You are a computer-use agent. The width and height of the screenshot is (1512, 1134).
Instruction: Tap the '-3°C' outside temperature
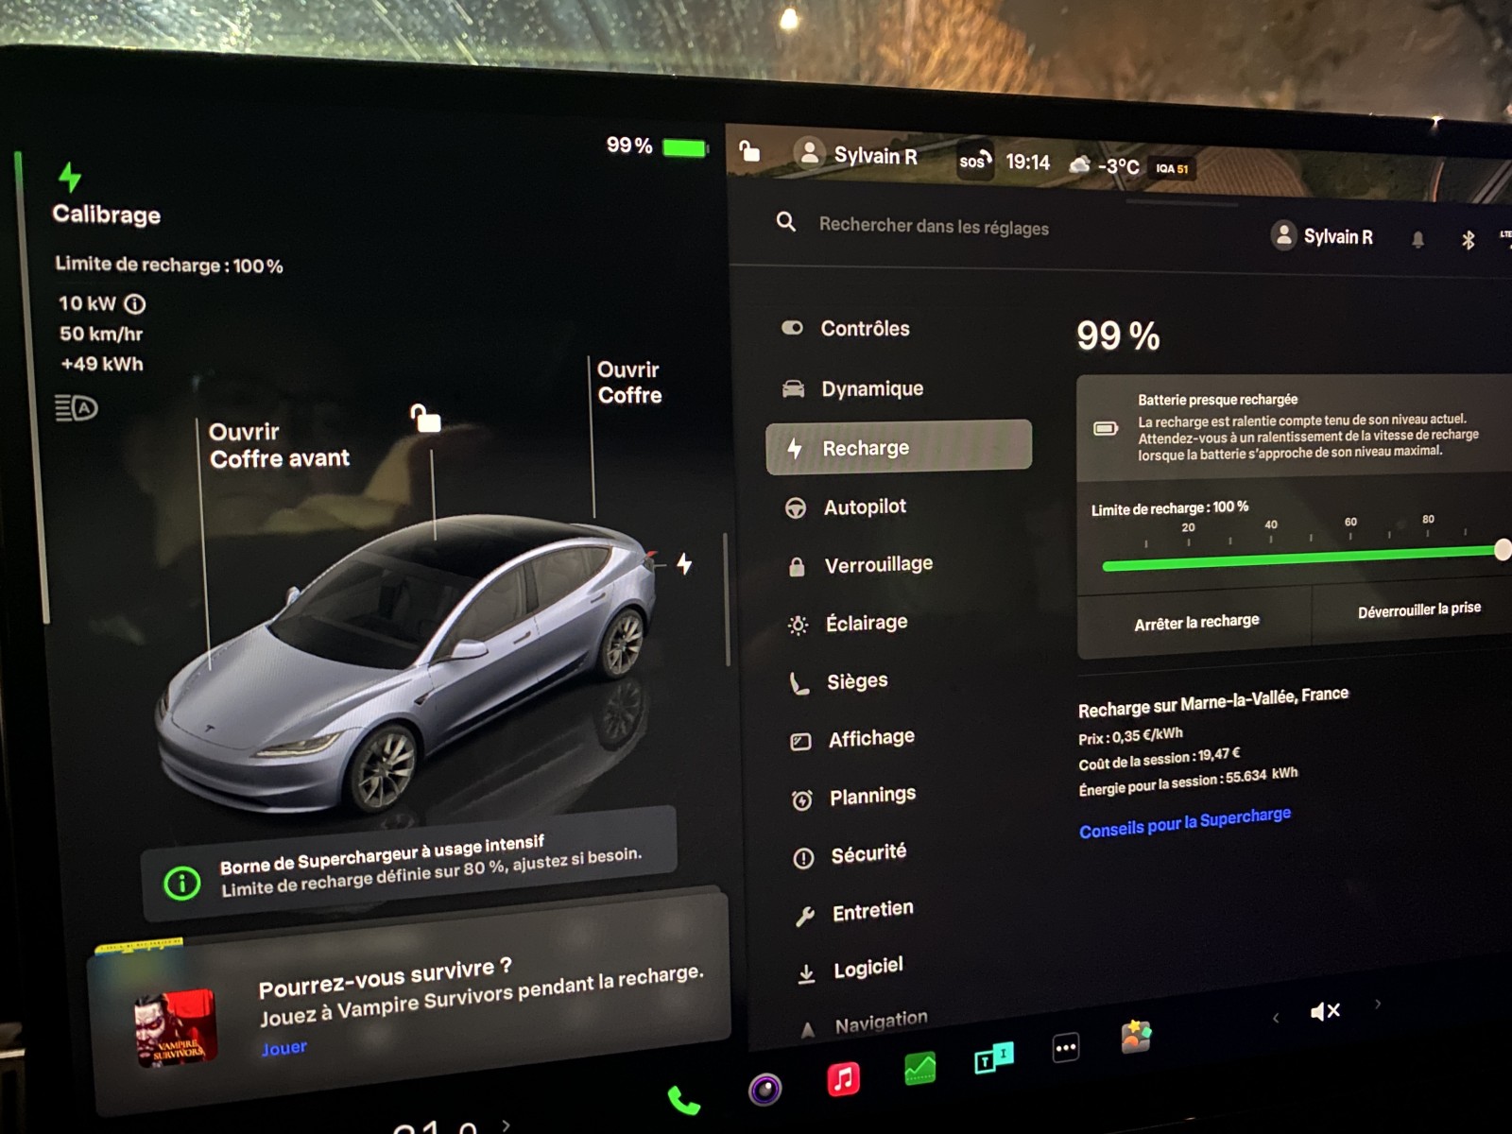(x=1118, y=166)
